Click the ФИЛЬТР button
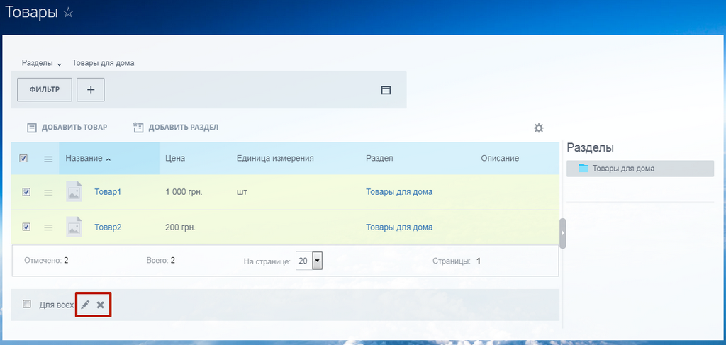 (45, 90)
